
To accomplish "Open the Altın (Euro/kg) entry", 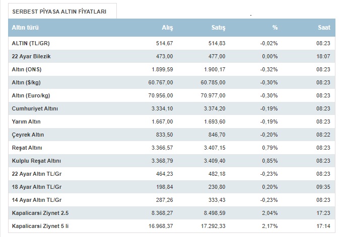I will coord(31,95).
